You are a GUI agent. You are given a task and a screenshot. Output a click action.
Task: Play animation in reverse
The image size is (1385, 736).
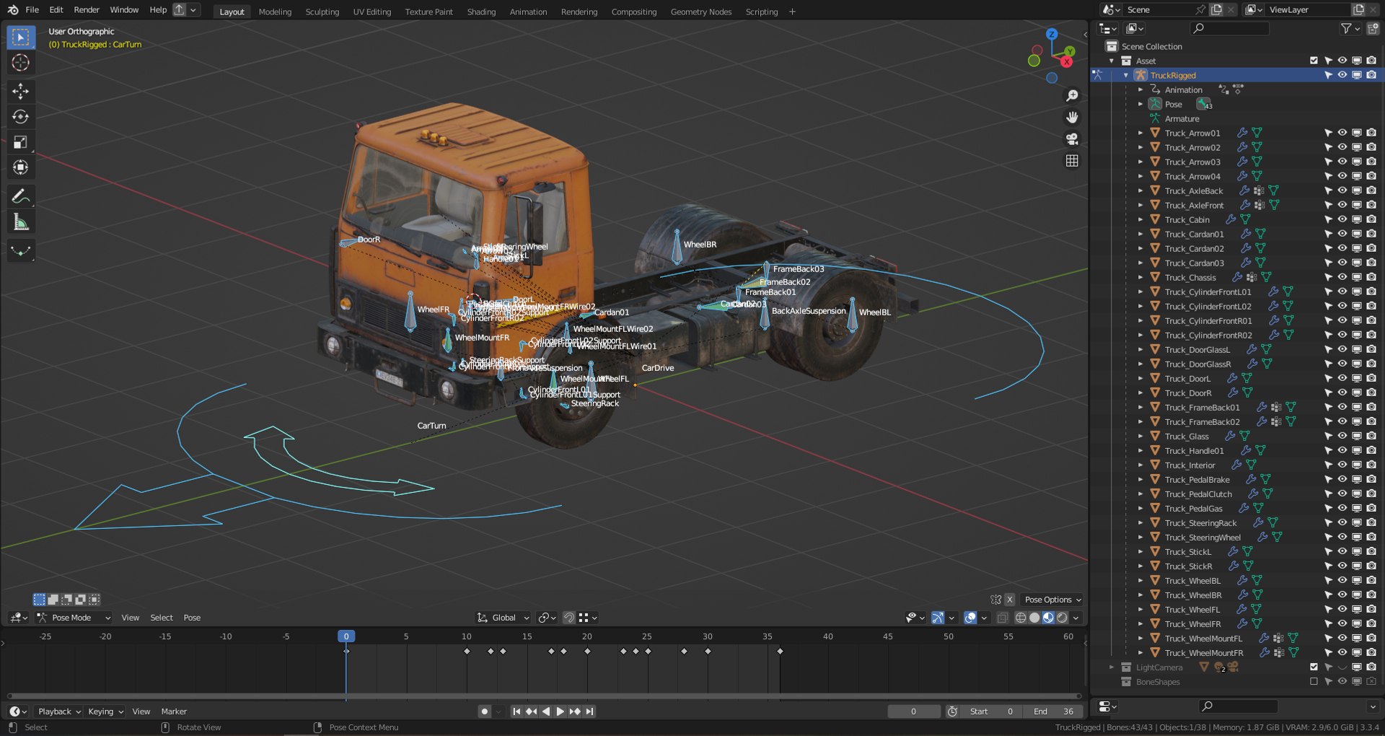546,711
